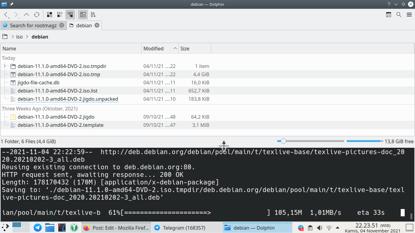Open the search magnifier icon
415x233 pixels.
[399, 14]
